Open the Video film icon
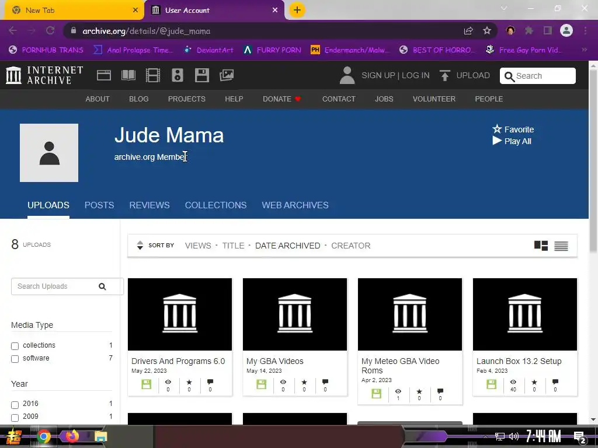598x448 pixels. (x=152, y=75)
